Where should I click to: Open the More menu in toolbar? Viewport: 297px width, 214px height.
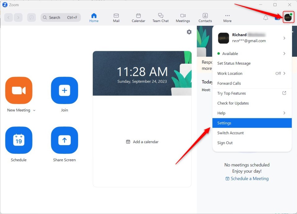point(227,18)
